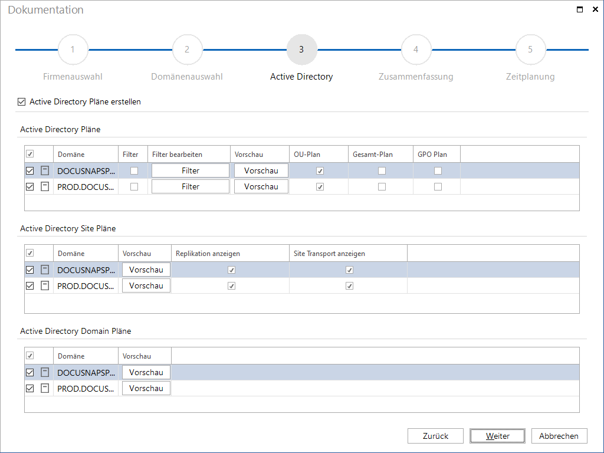Enable Filter checkbox for PROD.DOCUS domain
This screenshot has width=604, height=453.
(x=134, y=186)
